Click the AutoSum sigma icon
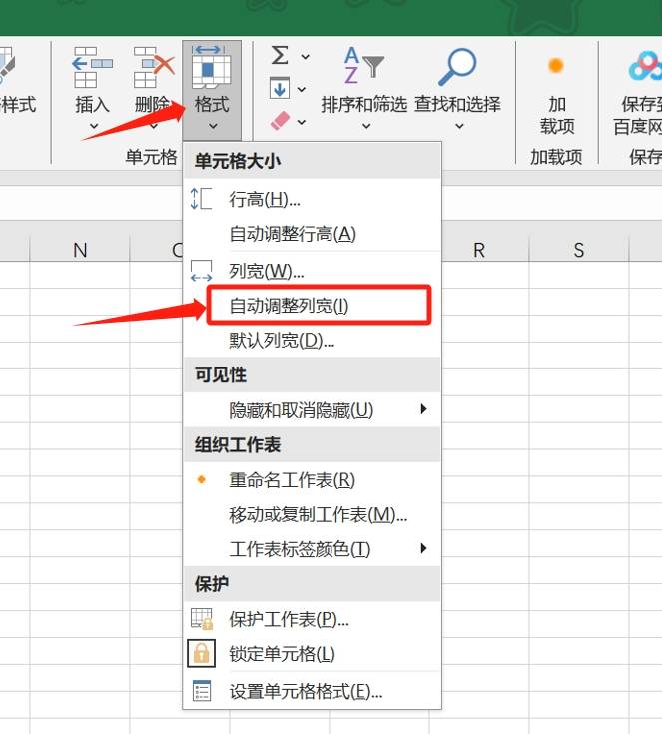The height and width of the screenshot is (734, 662). pyautogui.click(x=280, y=56)
